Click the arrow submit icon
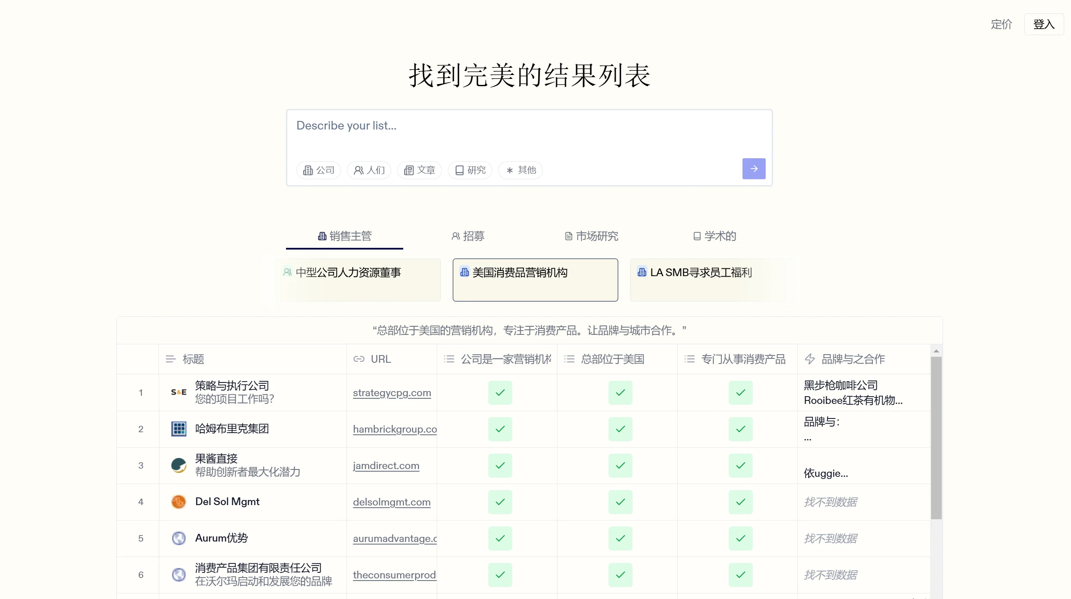 pos(754,169)
